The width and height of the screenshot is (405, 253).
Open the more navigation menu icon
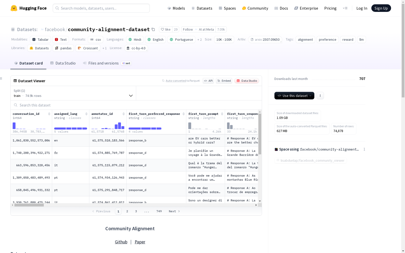point(345,8)
